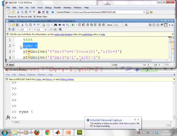Screen dimensions: 177x136
Task: Click Cut icon in MATLAB main toolbar
Action: [18, 12]
